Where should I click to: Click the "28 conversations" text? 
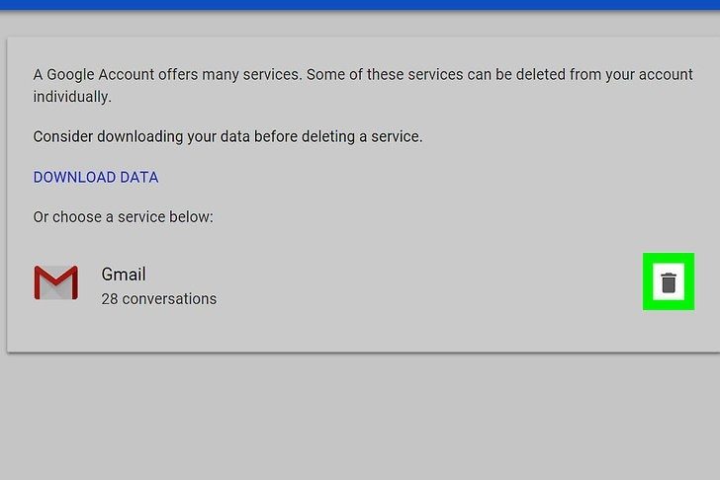158,298
